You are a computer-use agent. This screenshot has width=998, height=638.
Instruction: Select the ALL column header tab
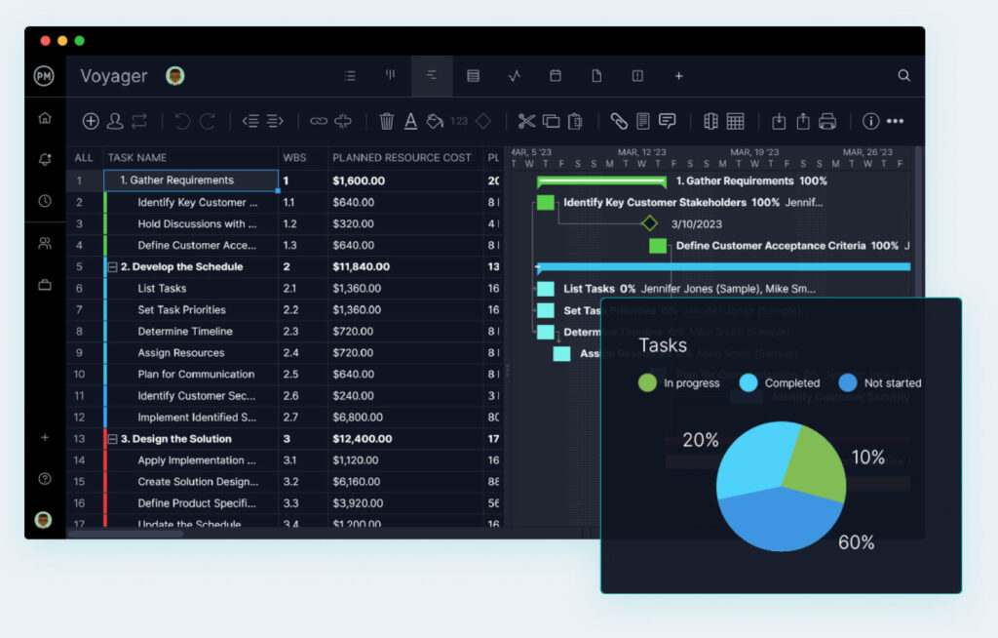(84, 157)
